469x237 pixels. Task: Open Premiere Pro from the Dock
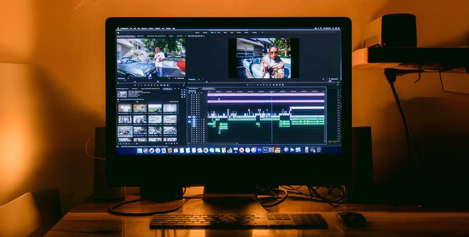coord(260,150)
